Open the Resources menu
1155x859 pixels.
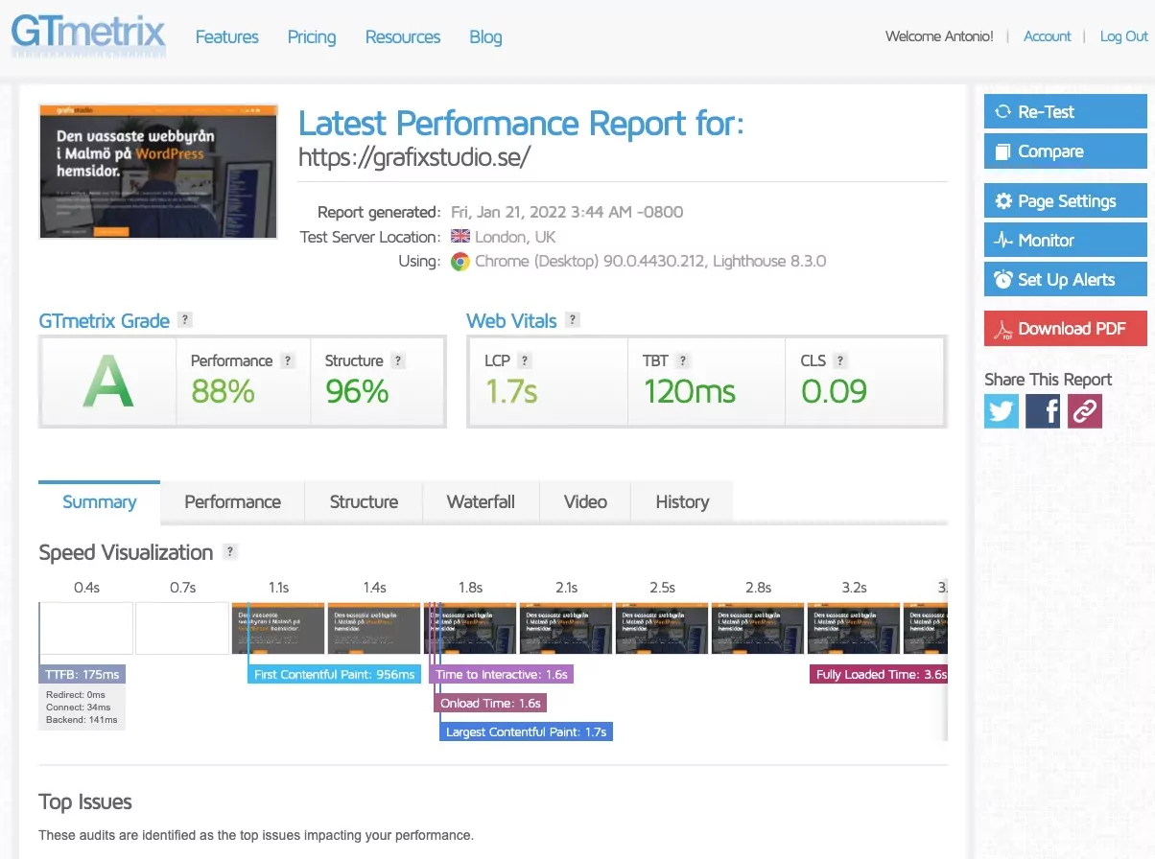(x=403, y=36)
